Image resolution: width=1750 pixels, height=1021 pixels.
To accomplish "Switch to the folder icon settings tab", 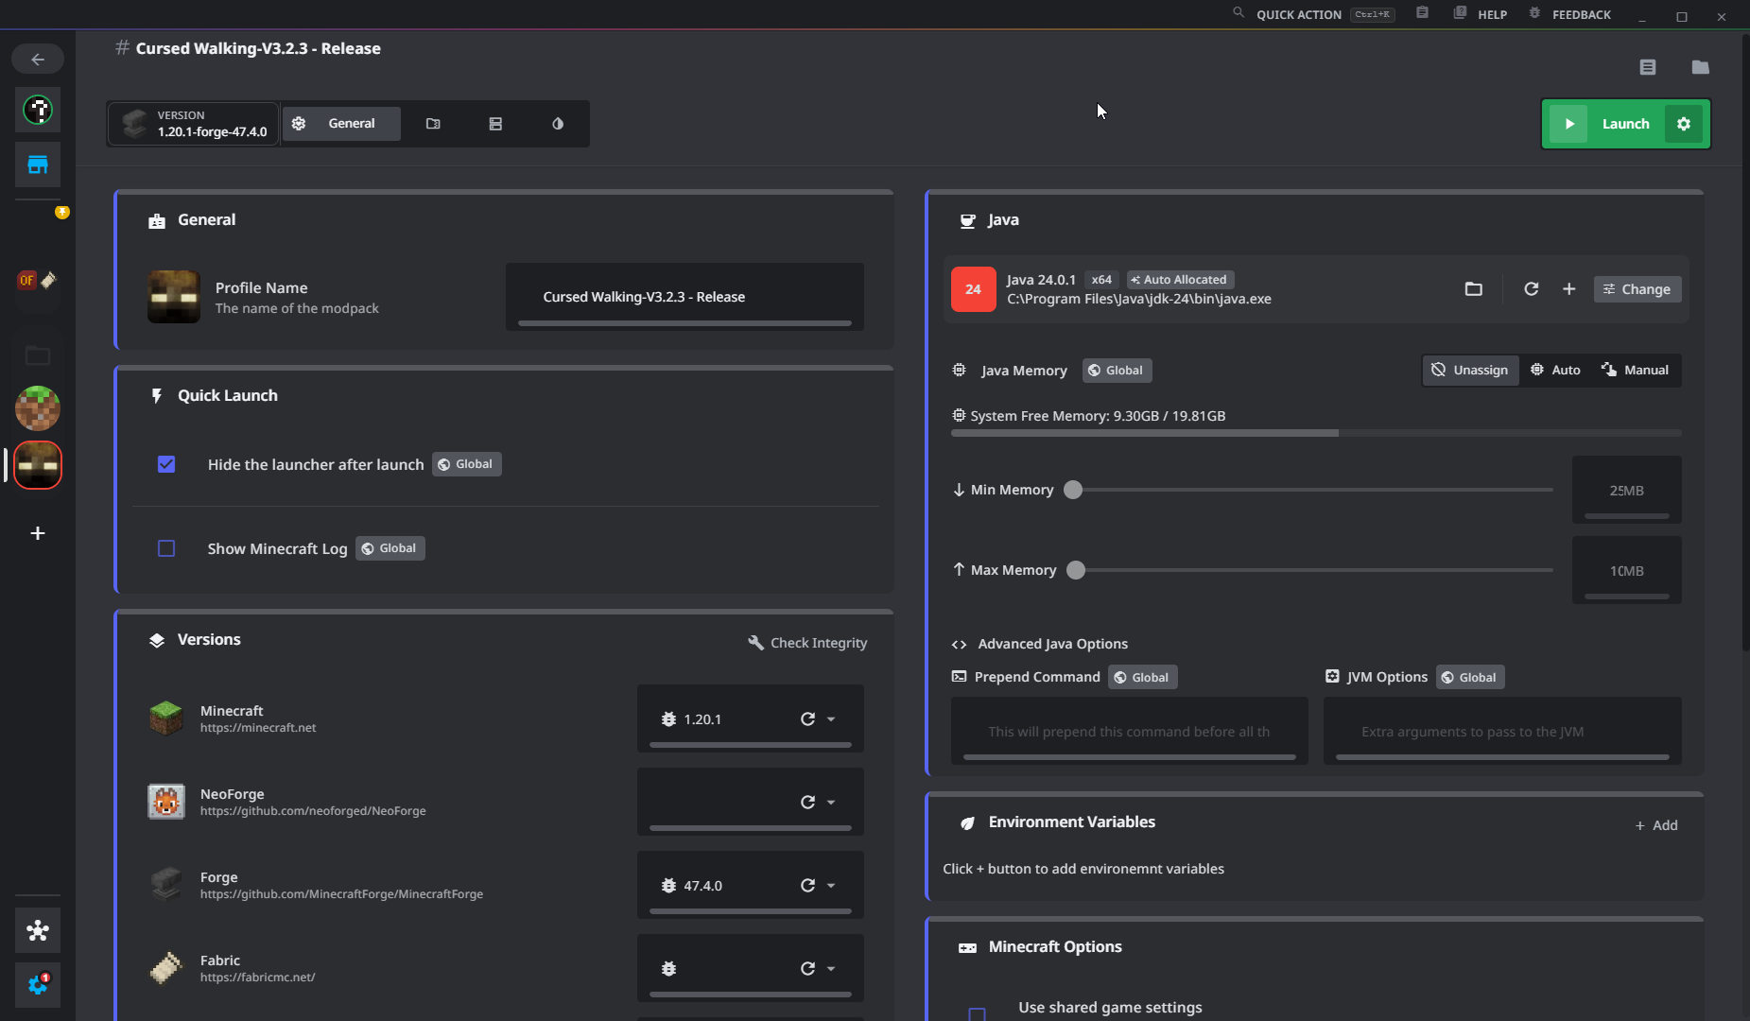I will click(x=433, y=124).
